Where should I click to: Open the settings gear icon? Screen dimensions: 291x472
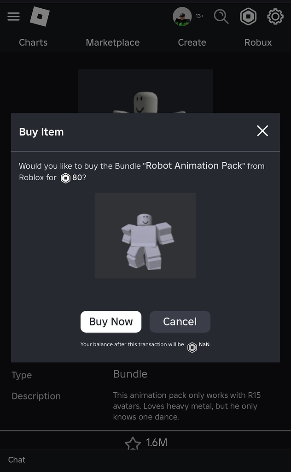click(x=275, y=17)
